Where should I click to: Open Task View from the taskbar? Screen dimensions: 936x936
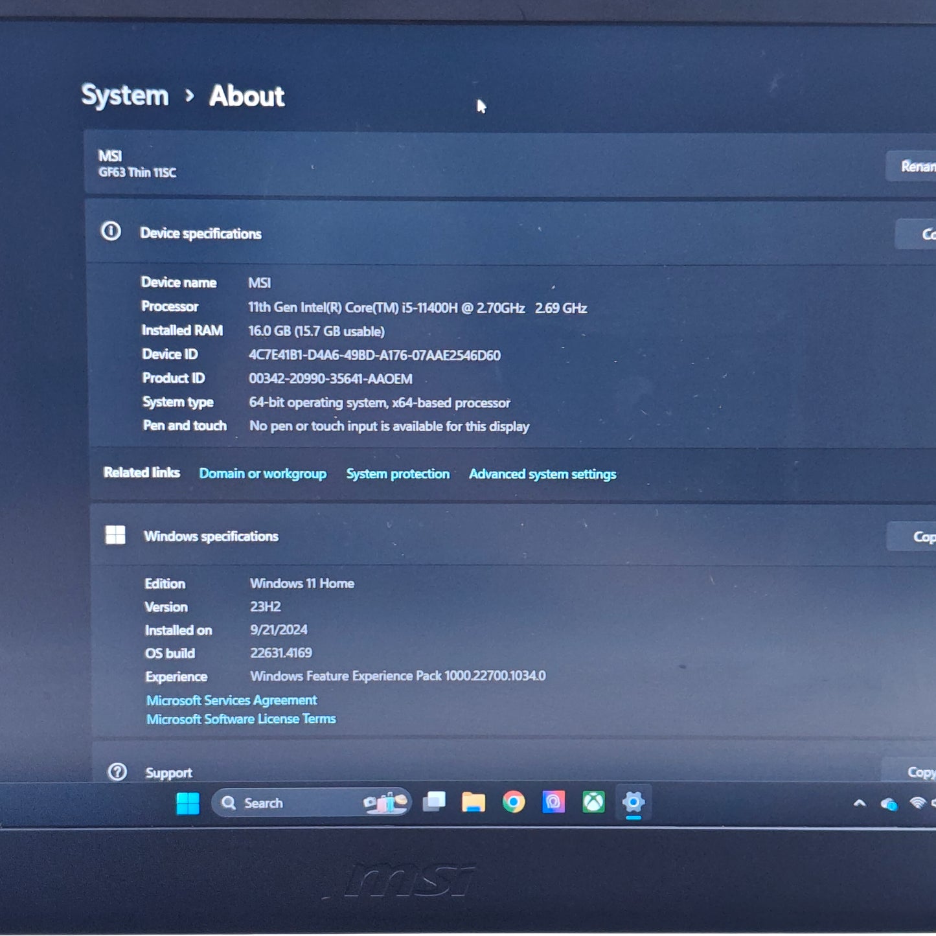point(434,802)
